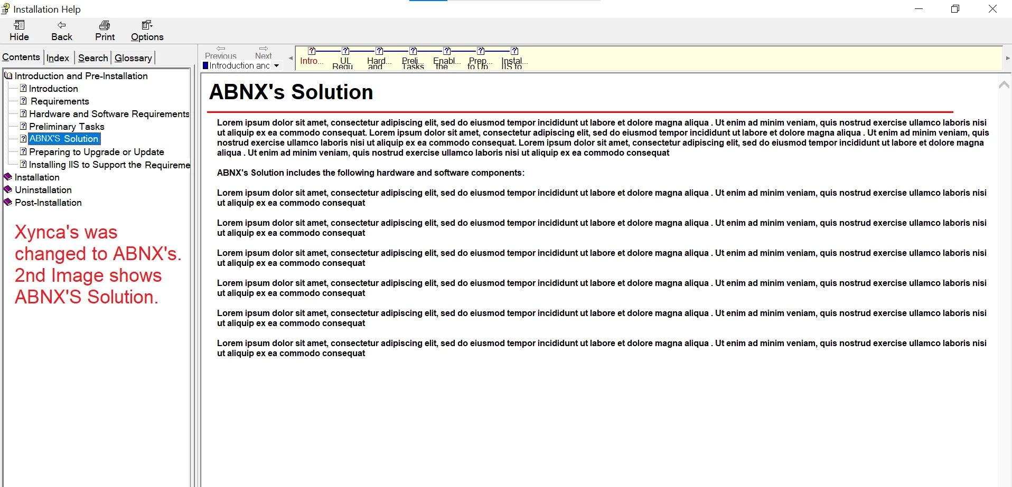The height and width of the screenshot is (487, 1012).
Task: Click the Preparing to Upgrade page icon
Action: 23,151
